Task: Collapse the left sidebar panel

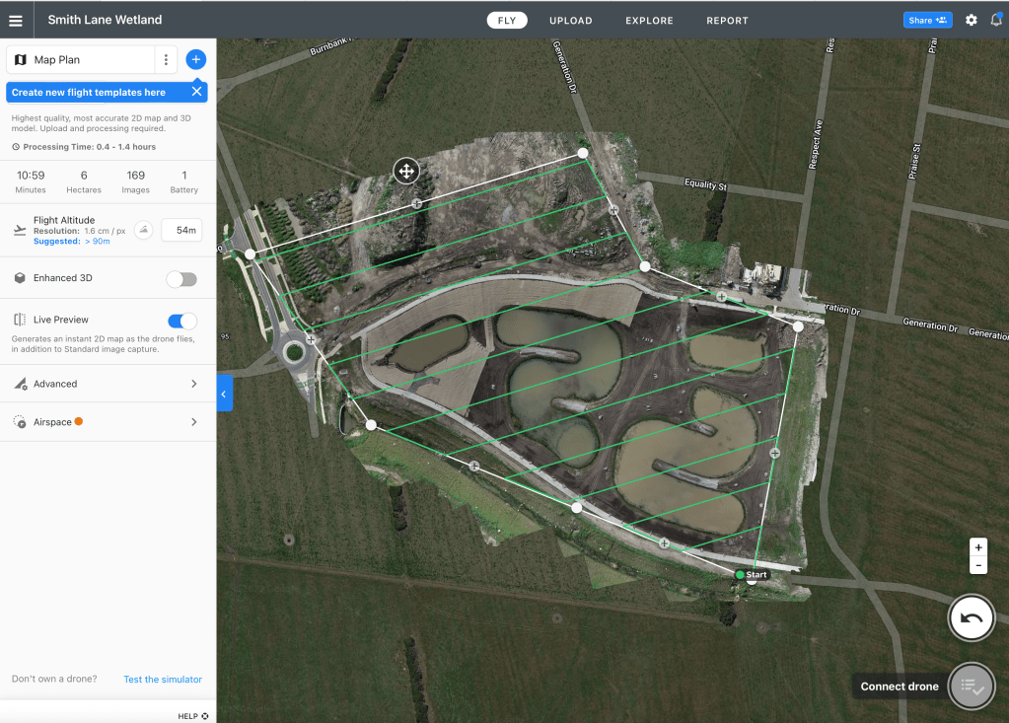Action: 224,394
